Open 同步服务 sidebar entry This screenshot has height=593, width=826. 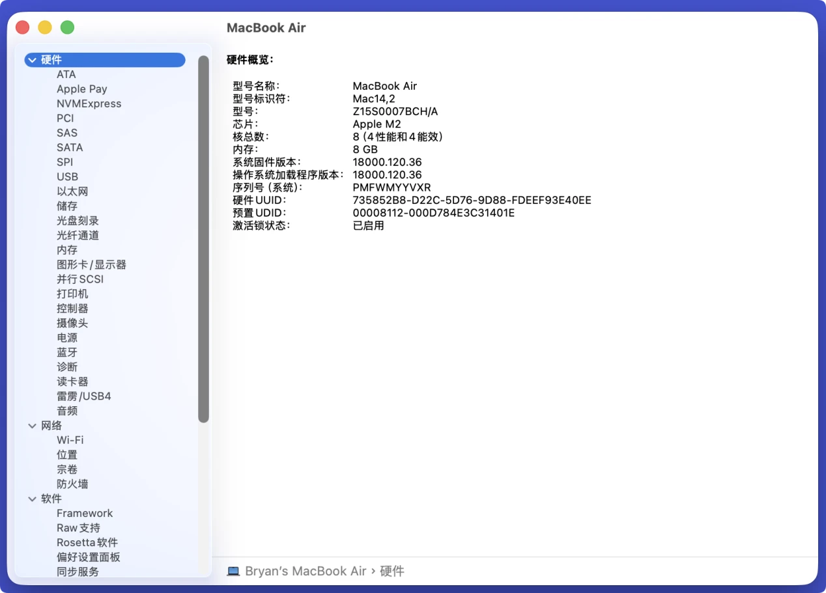[78, 572]
